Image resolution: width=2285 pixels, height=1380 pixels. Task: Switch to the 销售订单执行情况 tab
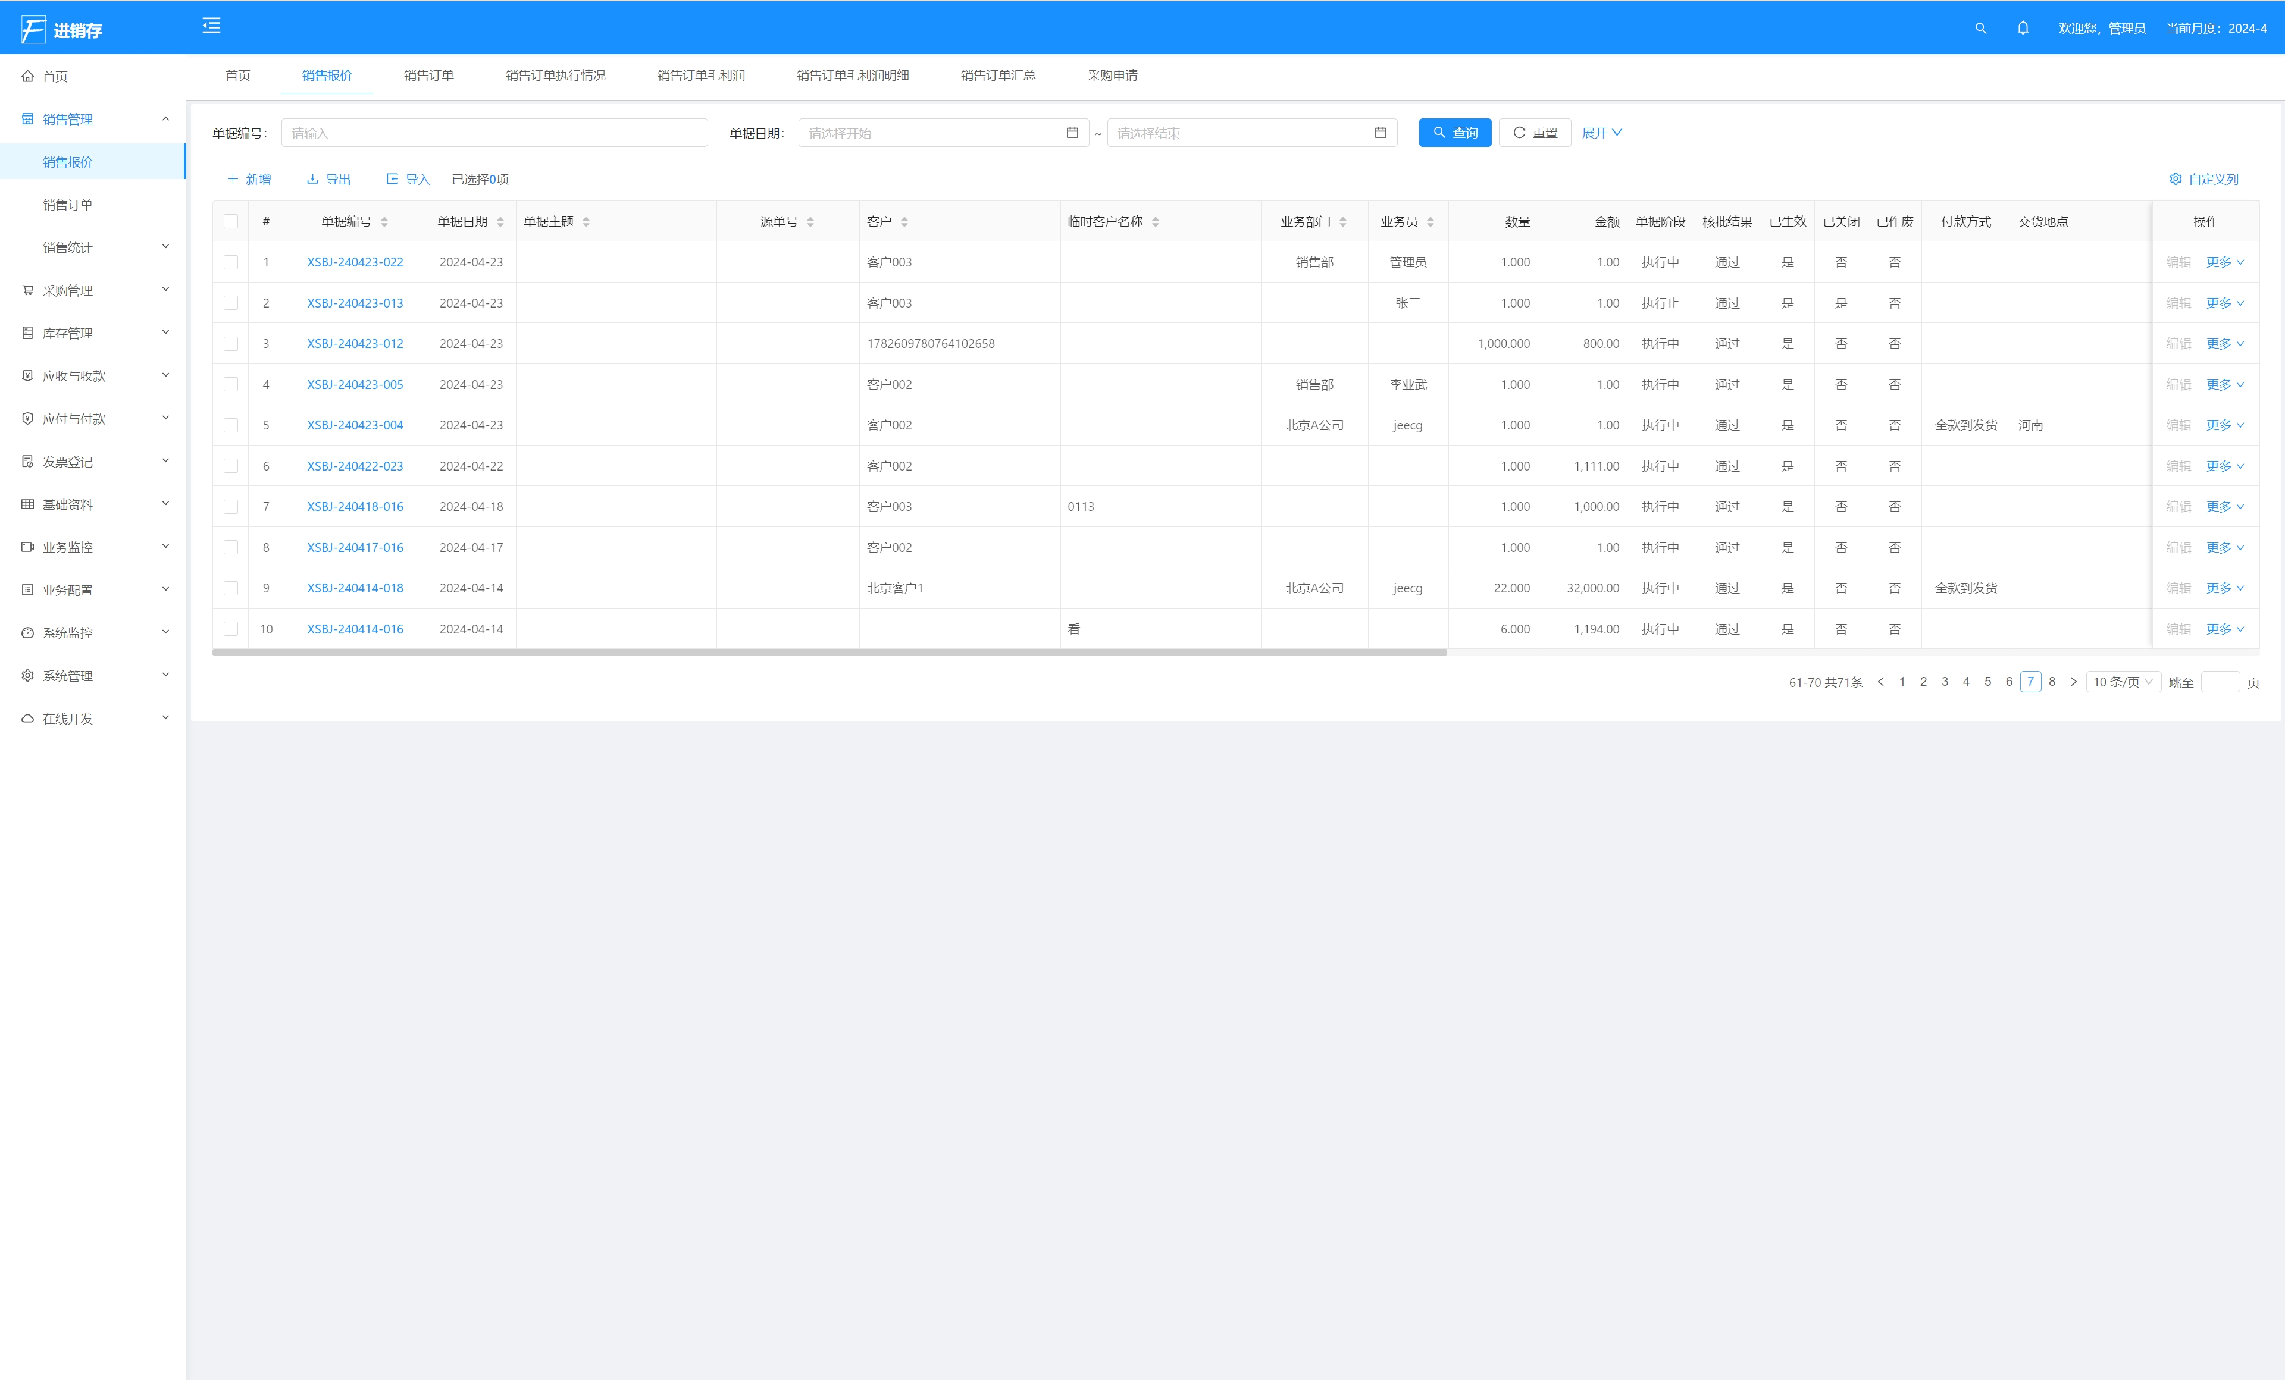(x=556, y=75)
